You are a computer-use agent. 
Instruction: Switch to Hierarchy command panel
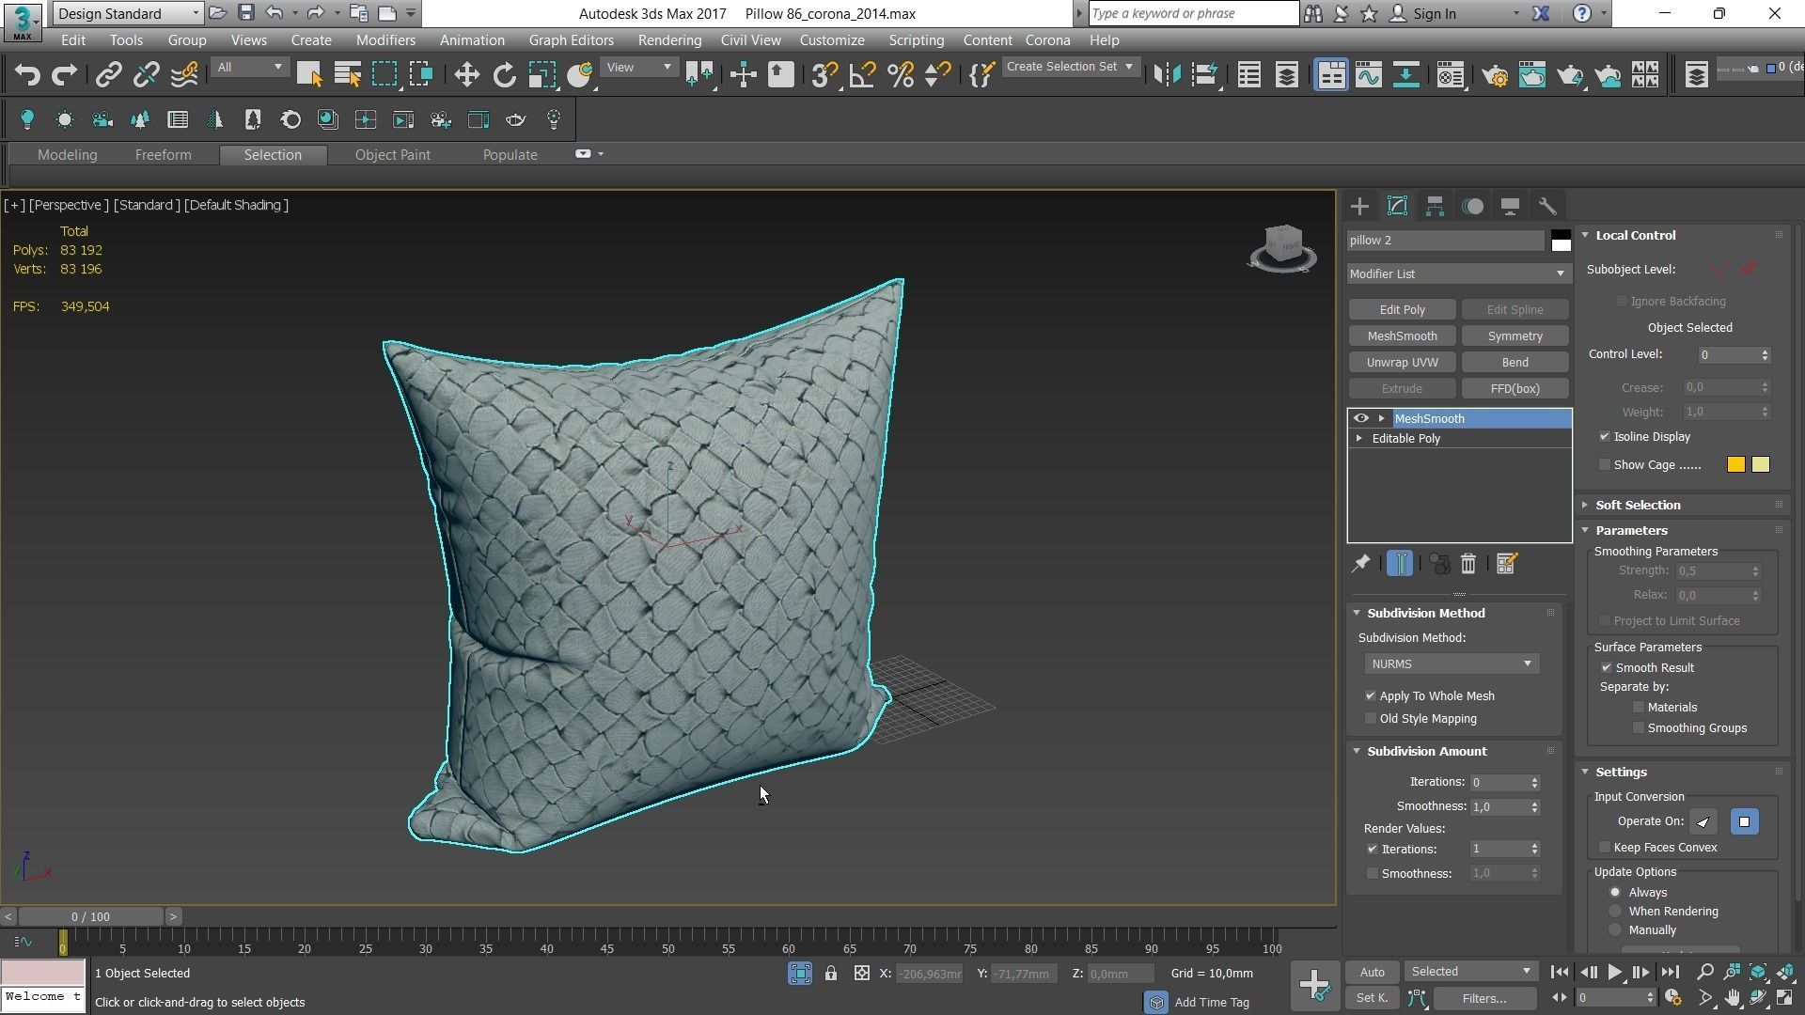click(x=1435, y=207)
